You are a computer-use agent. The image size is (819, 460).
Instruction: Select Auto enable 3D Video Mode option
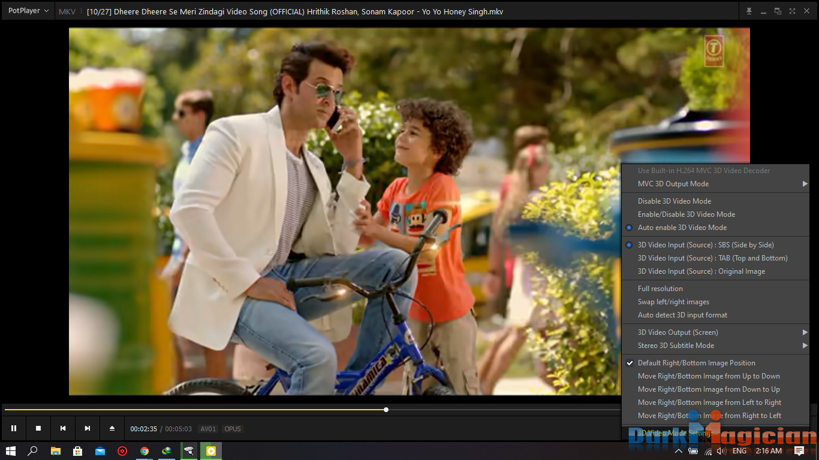pos(715,228)
